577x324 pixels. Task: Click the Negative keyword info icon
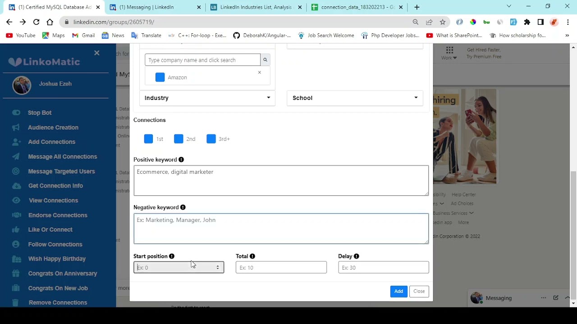(183, 207)
